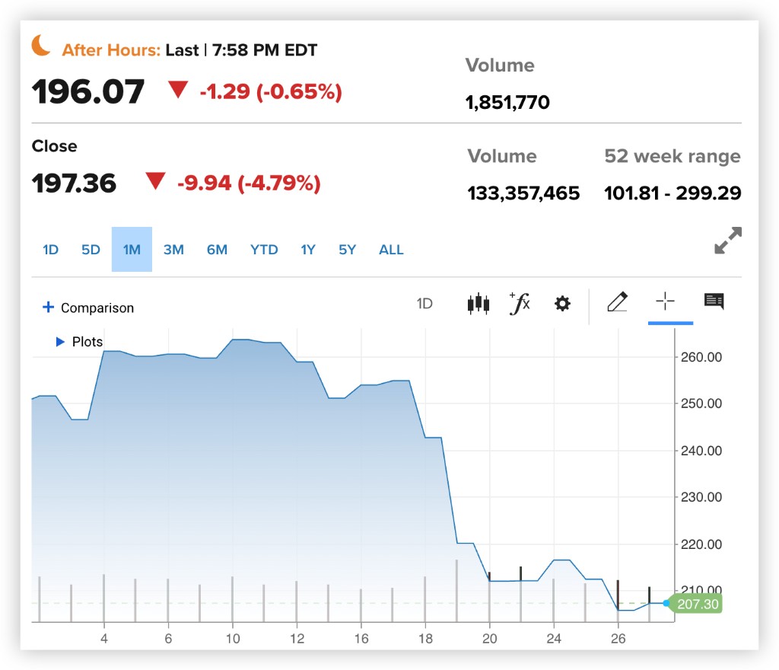Image resolution: width=779 pixels, height=670 pixels.
Task: Toggle the crosshair tool
Action: pyautogui.click(x=666, y=303)
